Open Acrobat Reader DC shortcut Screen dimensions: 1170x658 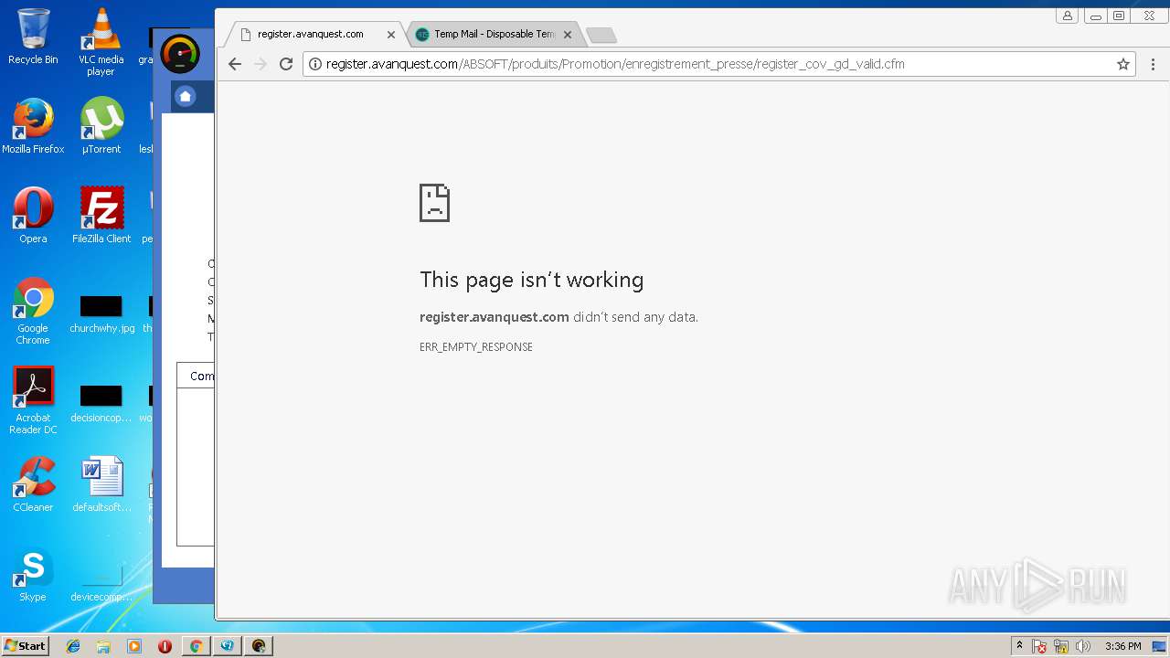pos(33,400)
